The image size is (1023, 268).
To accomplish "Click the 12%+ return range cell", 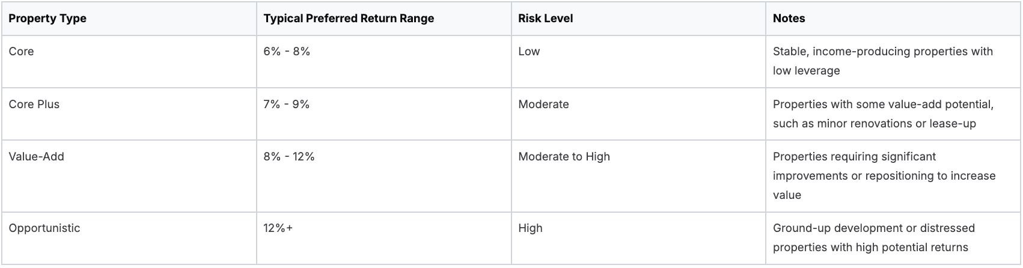I will (x=278, y=228).
